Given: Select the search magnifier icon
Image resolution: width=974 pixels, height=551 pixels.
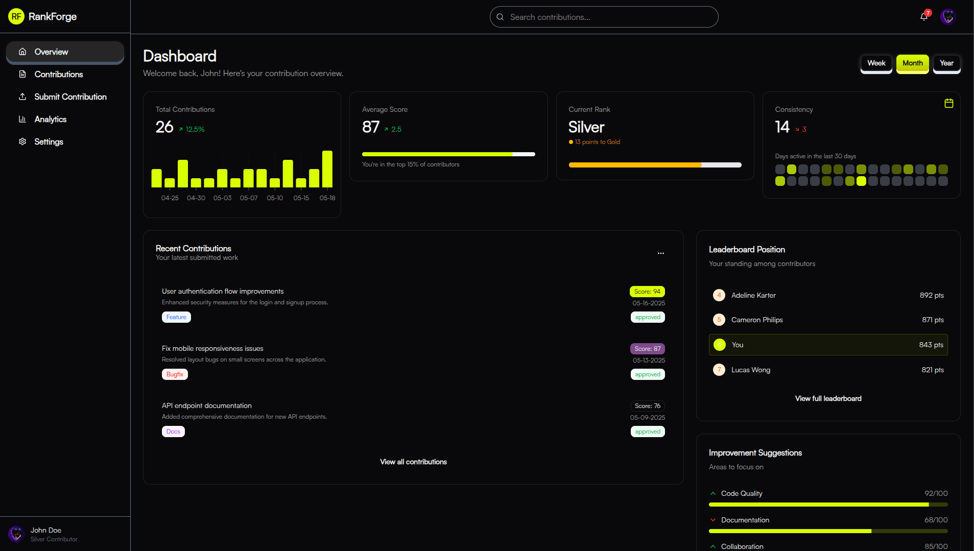Looking at the screenshot, I should click(x=500, y=17).
